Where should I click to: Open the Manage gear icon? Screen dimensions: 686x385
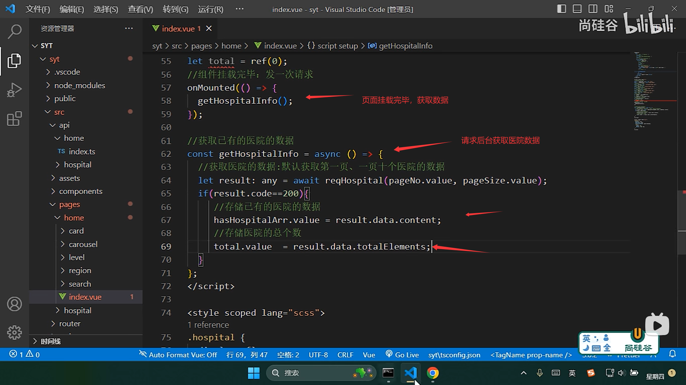pos(14,332)
